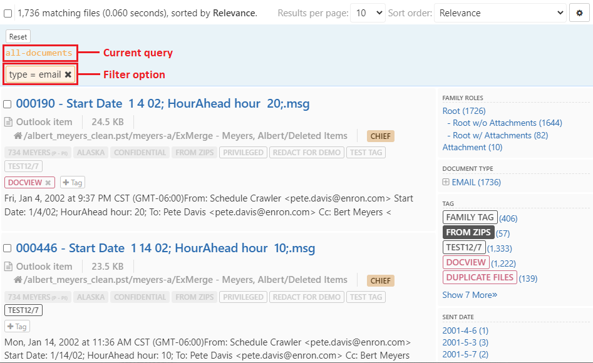
Task: Check the checkbox for result 000446
Action: pyautogui.click(x=7, y=248)
